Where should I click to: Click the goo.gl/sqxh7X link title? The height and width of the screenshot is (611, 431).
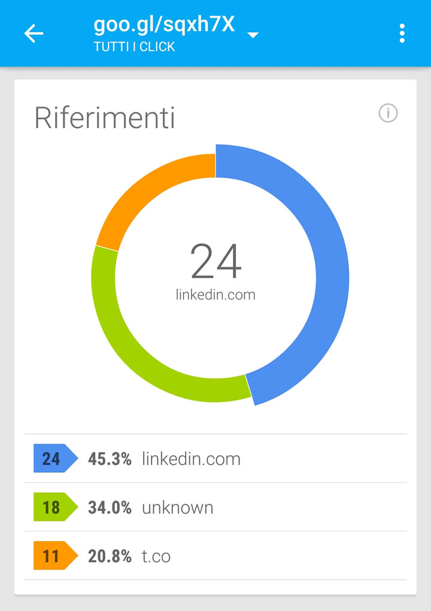coord(164,25)
